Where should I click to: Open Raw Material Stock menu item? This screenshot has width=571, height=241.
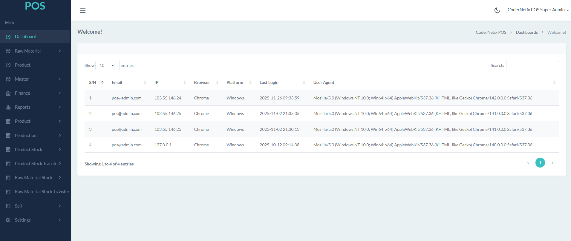(x=34, y=178)
